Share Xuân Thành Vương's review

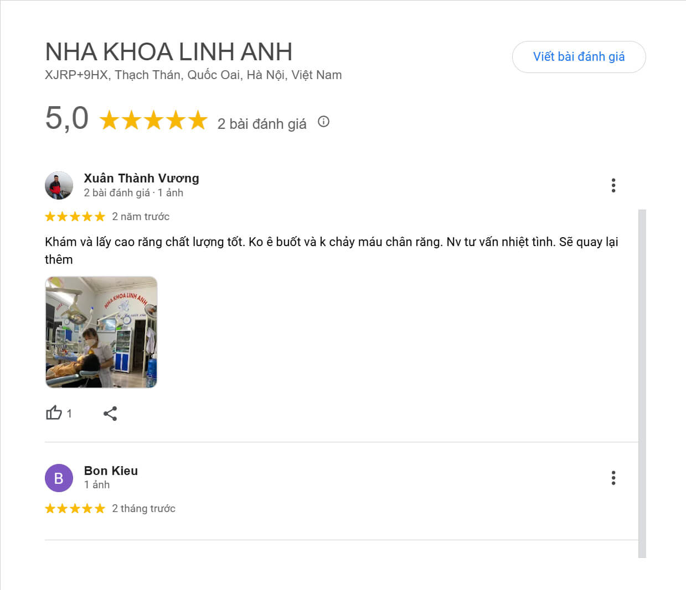[x=110, y=414]
